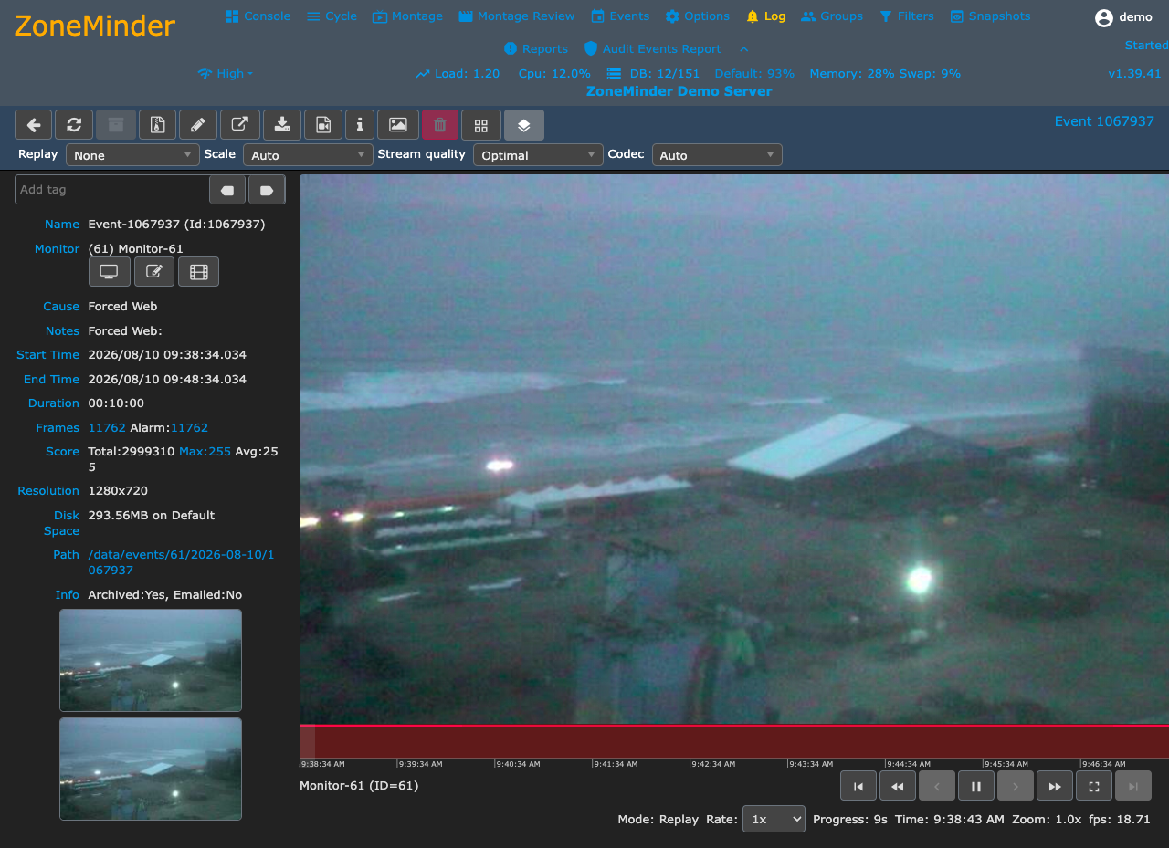Open the Scale dropdown
Viewport: 1169px width, 848px height.
pyautogui.click(x=308, y=155)
